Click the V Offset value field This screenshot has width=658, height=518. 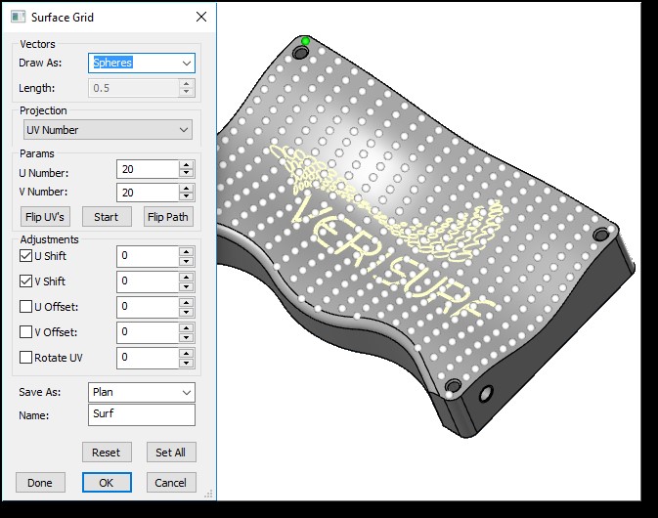click(x=148, y=332)
